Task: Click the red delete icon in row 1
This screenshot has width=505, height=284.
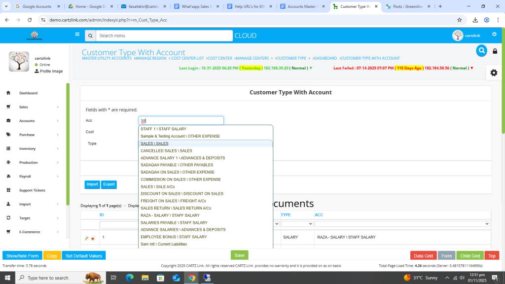Action: click(x=93, y=239)
